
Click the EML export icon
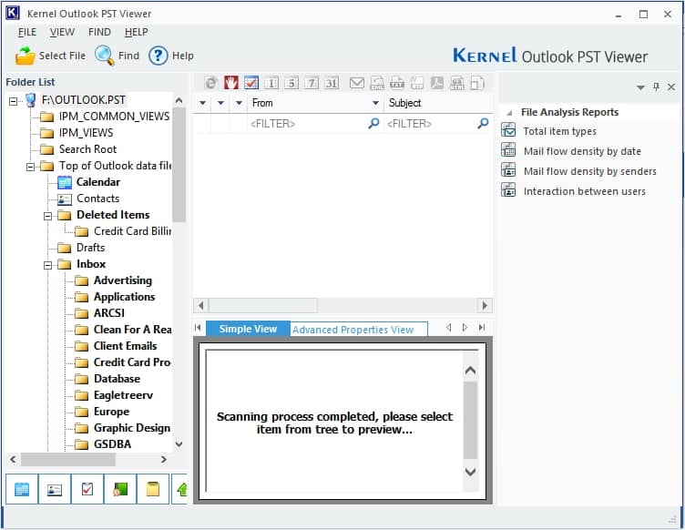[x=377, y=83]
